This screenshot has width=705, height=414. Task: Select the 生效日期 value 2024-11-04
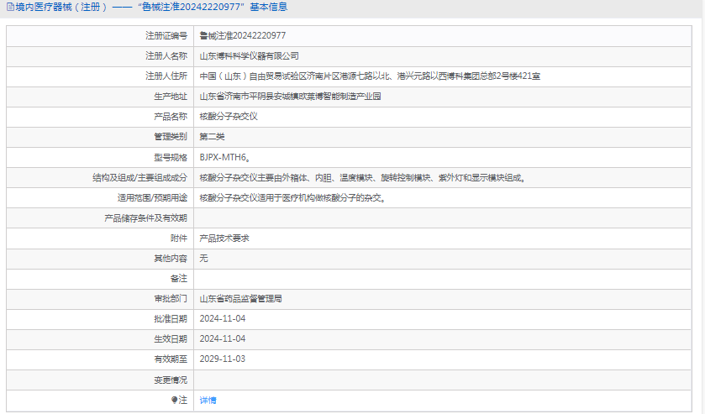point(223,339)
